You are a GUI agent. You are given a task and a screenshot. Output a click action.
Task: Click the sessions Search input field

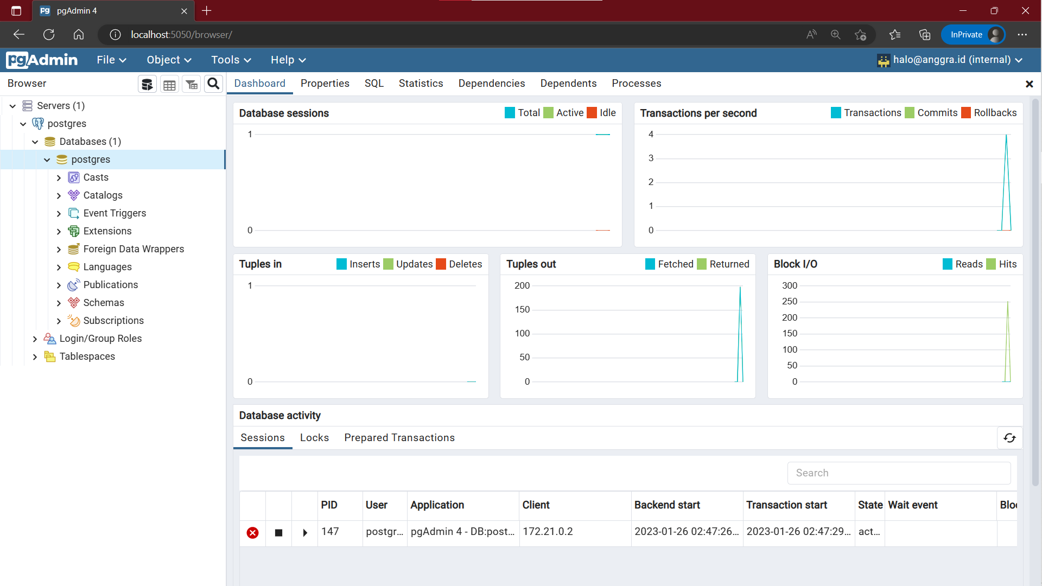click(899, 473)
